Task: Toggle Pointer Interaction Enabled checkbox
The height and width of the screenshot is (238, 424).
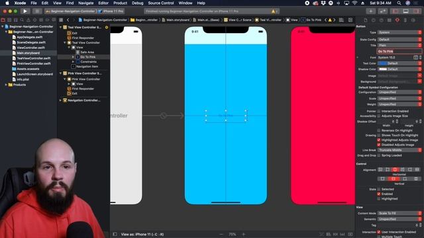Action: 379,111
